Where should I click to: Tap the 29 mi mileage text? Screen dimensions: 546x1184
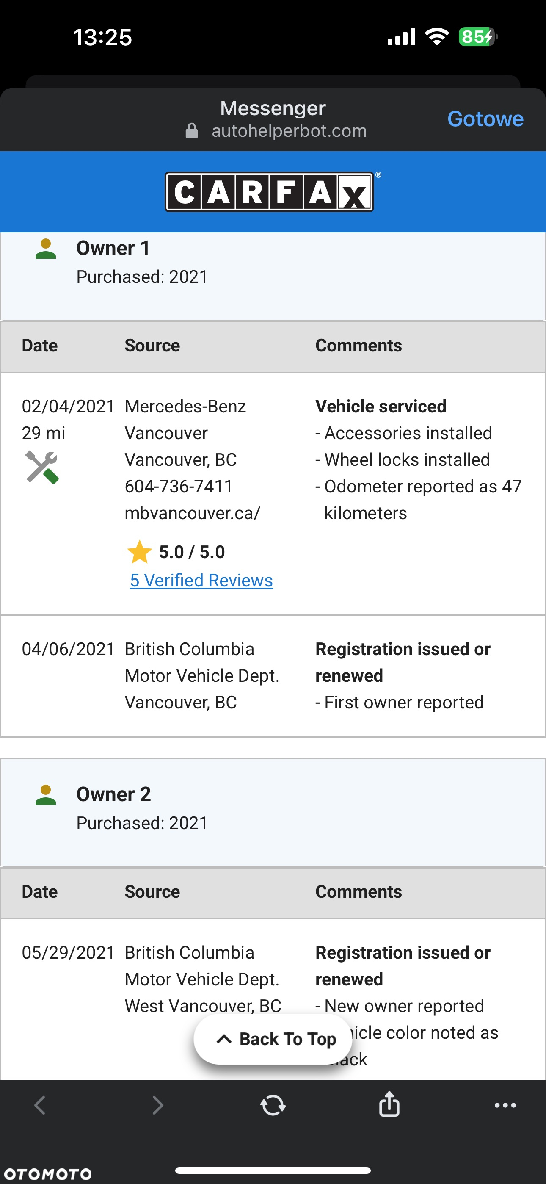pos(44,433)
